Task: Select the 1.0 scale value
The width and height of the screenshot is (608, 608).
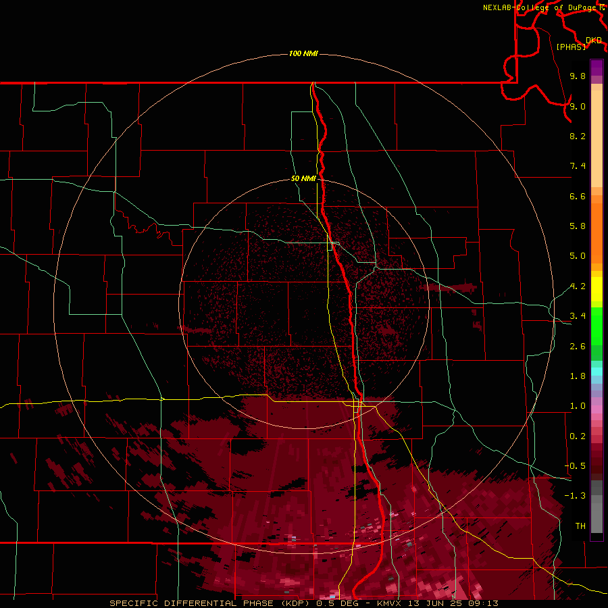Action: click(578, 406)
